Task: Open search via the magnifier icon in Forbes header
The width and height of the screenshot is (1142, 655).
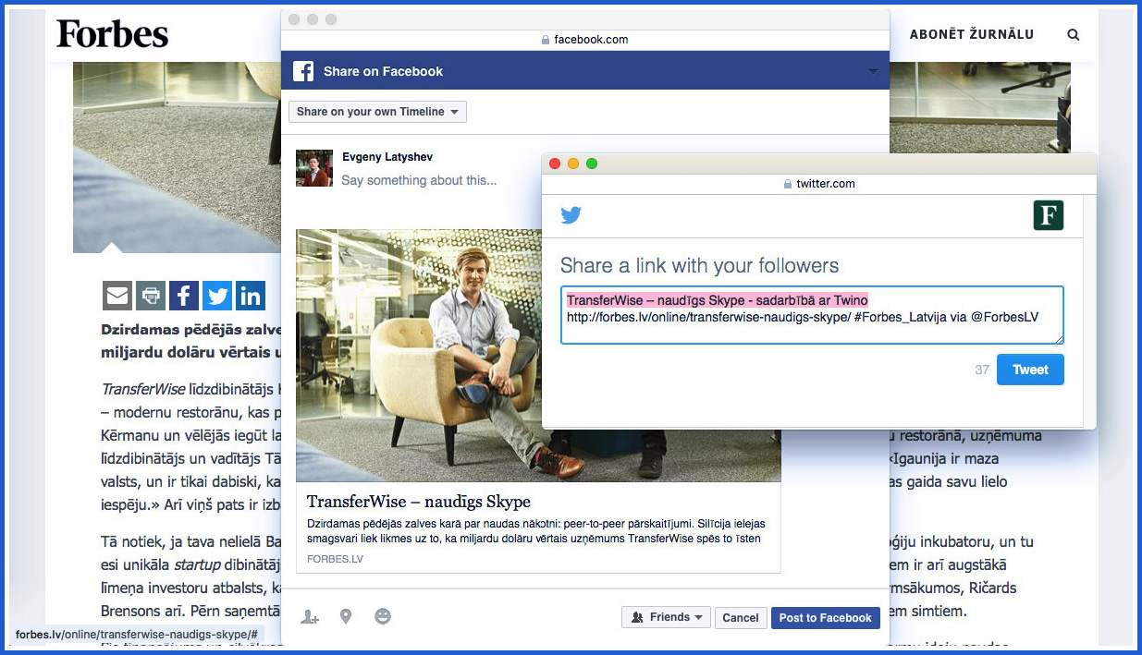Action: point(1074,34)
